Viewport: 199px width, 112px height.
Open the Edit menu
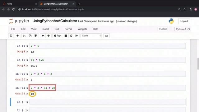pos(23,29)
